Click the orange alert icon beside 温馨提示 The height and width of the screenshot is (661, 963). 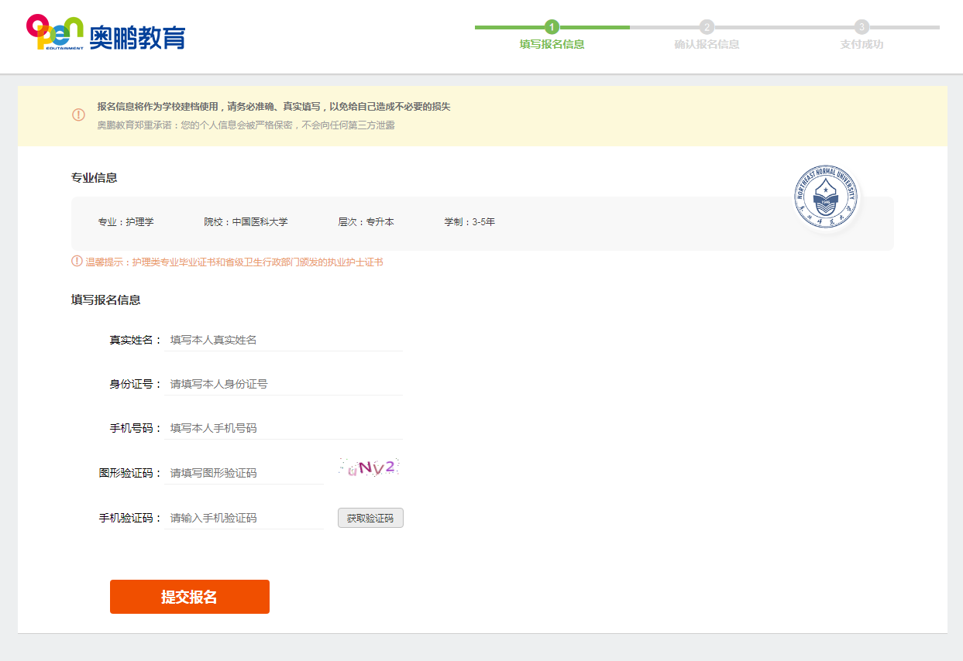[x=77, y=262]
